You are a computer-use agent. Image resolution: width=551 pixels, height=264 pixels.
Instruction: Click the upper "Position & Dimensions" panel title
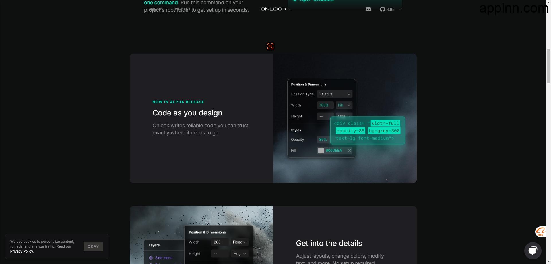309,84
